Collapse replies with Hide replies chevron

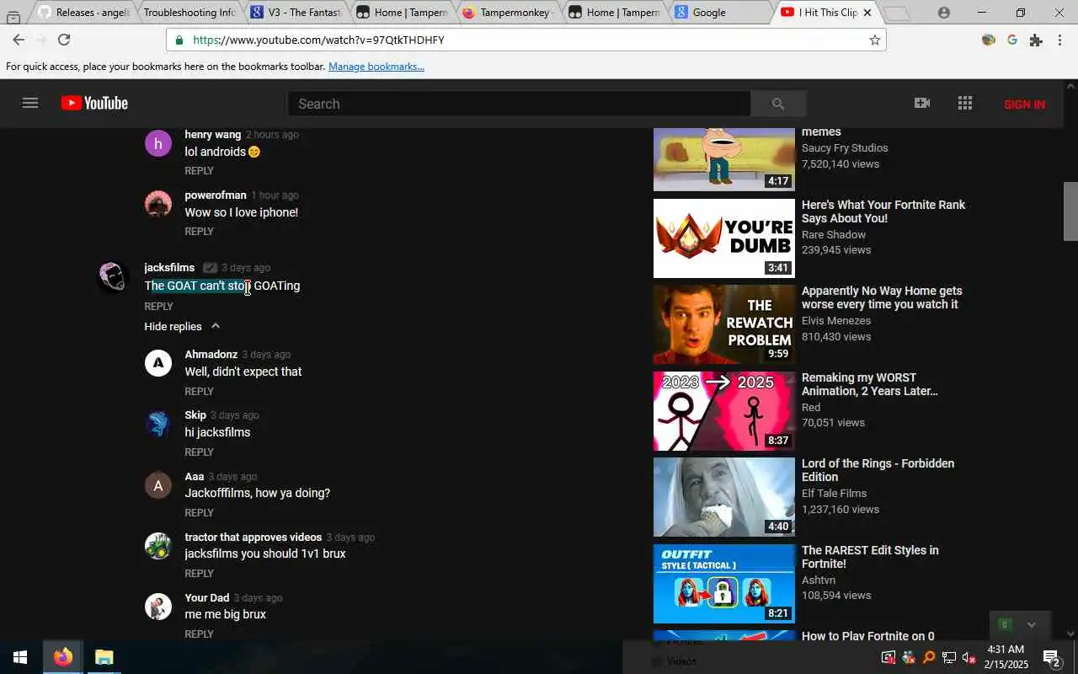click(216, 326)
